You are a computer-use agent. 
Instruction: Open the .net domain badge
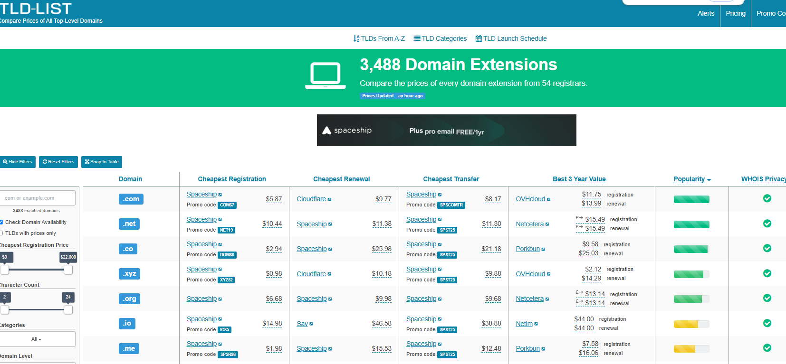coord(129,224)
